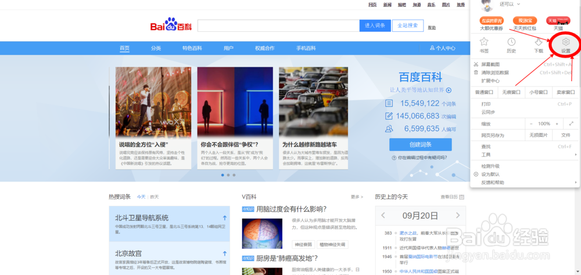Screen dimensions: 581x275
Task: Open the 历史 clock history icon
Action: click(x=511, y=42)
